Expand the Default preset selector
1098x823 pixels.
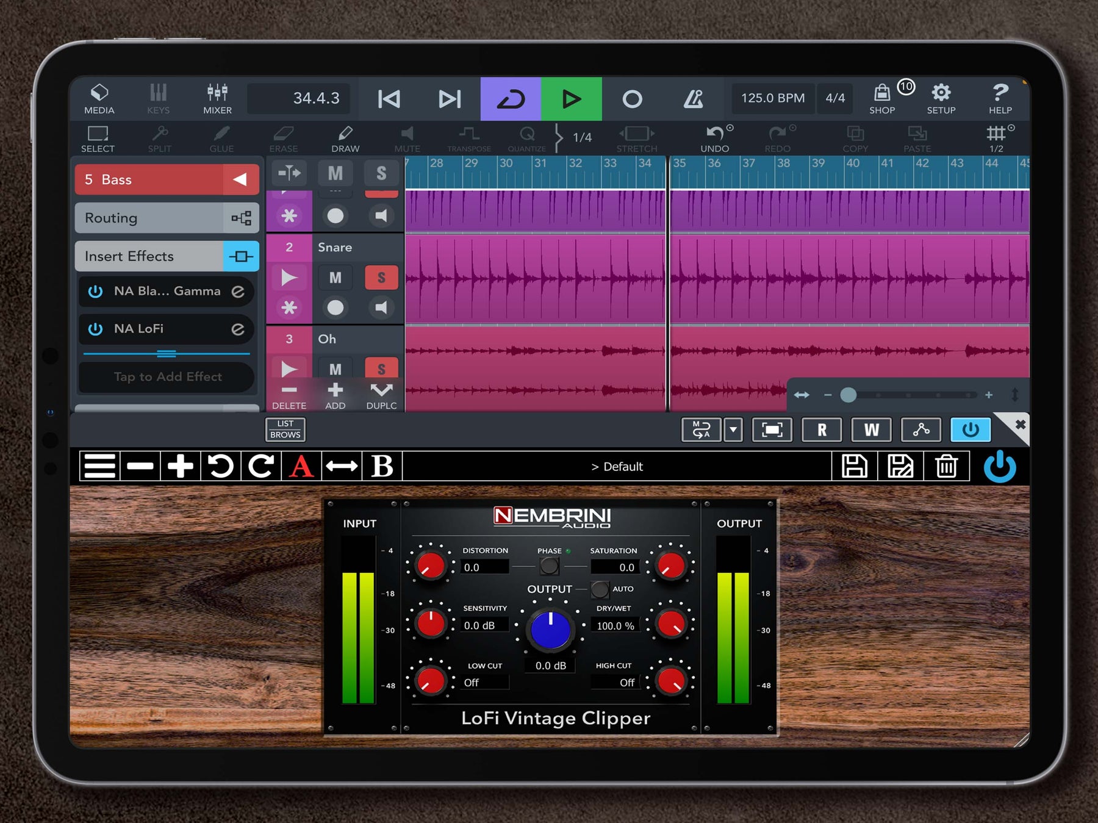617,466
